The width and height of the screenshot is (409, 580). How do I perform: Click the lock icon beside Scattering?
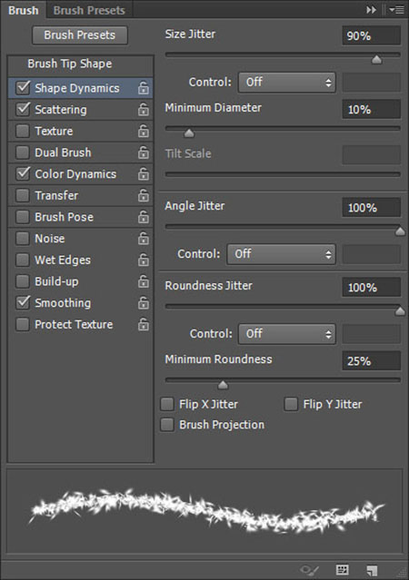[x=144, y=110]
